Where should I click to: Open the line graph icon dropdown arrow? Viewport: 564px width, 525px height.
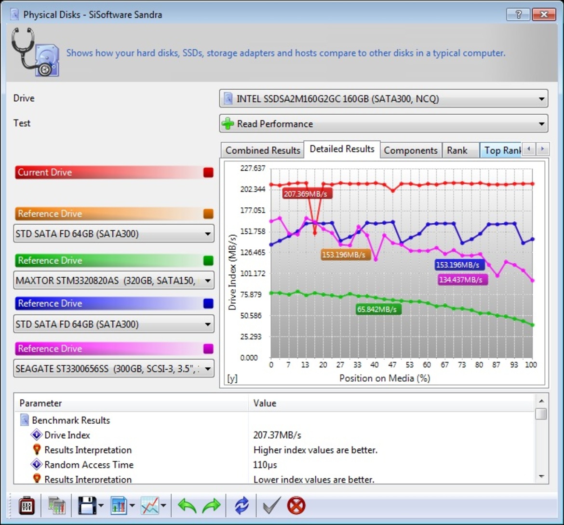point(164,506)
